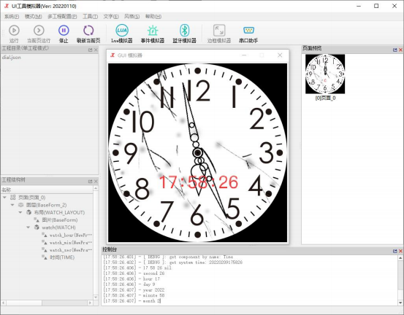Close the 工程结构树 panel
This screenshot has height=315, width=404.
coord(96,182)
